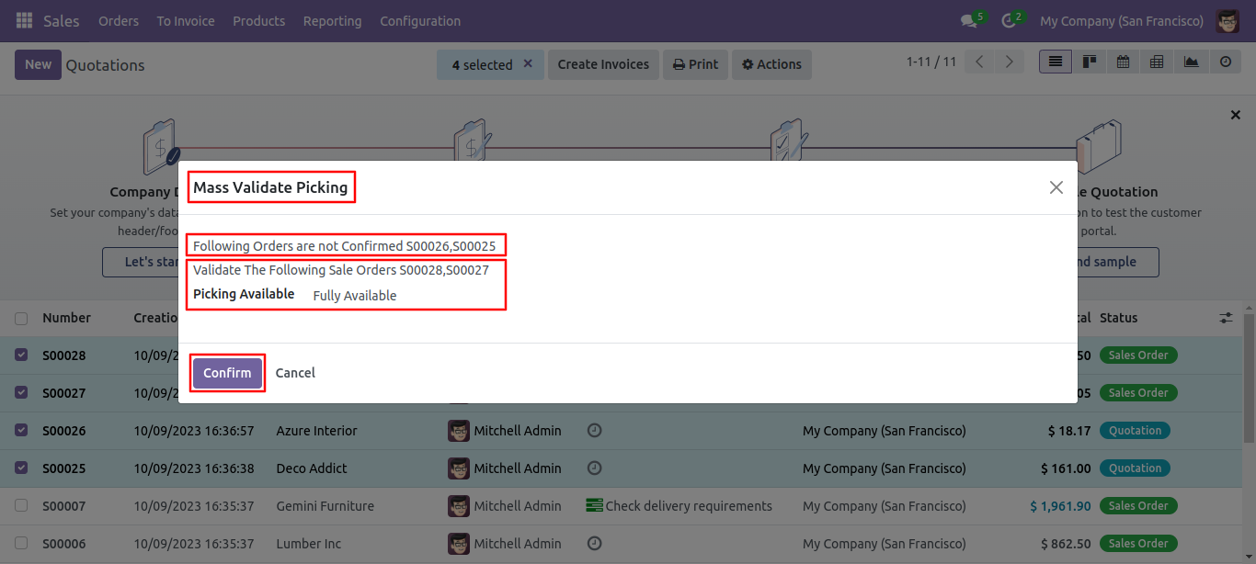The width and height of the screenshot is (1256, 564).
Task: Click activity clock icon in S00026 row
Action: click(594, 430)
